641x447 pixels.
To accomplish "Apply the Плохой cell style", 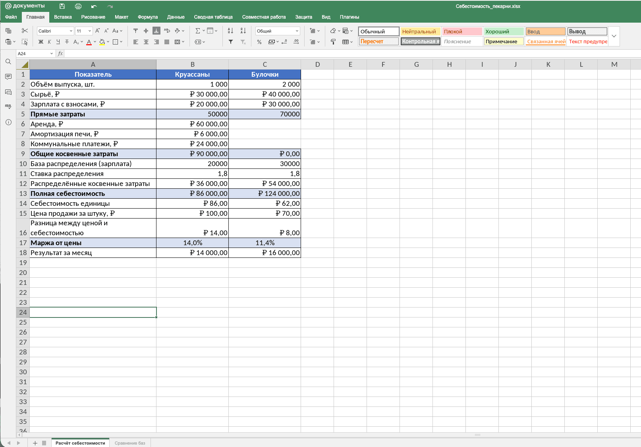I will tap(462, 31).
